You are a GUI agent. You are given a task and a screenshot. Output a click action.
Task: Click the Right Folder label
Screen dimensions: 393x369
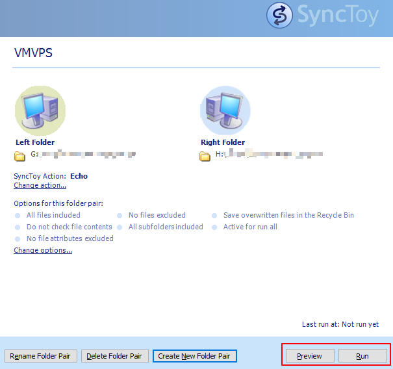point(223,142)
